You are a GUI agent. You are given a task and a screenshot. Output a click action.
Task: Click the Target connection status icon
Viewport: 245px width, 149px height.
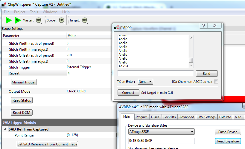pyautogui.click(x=85, y=20)
